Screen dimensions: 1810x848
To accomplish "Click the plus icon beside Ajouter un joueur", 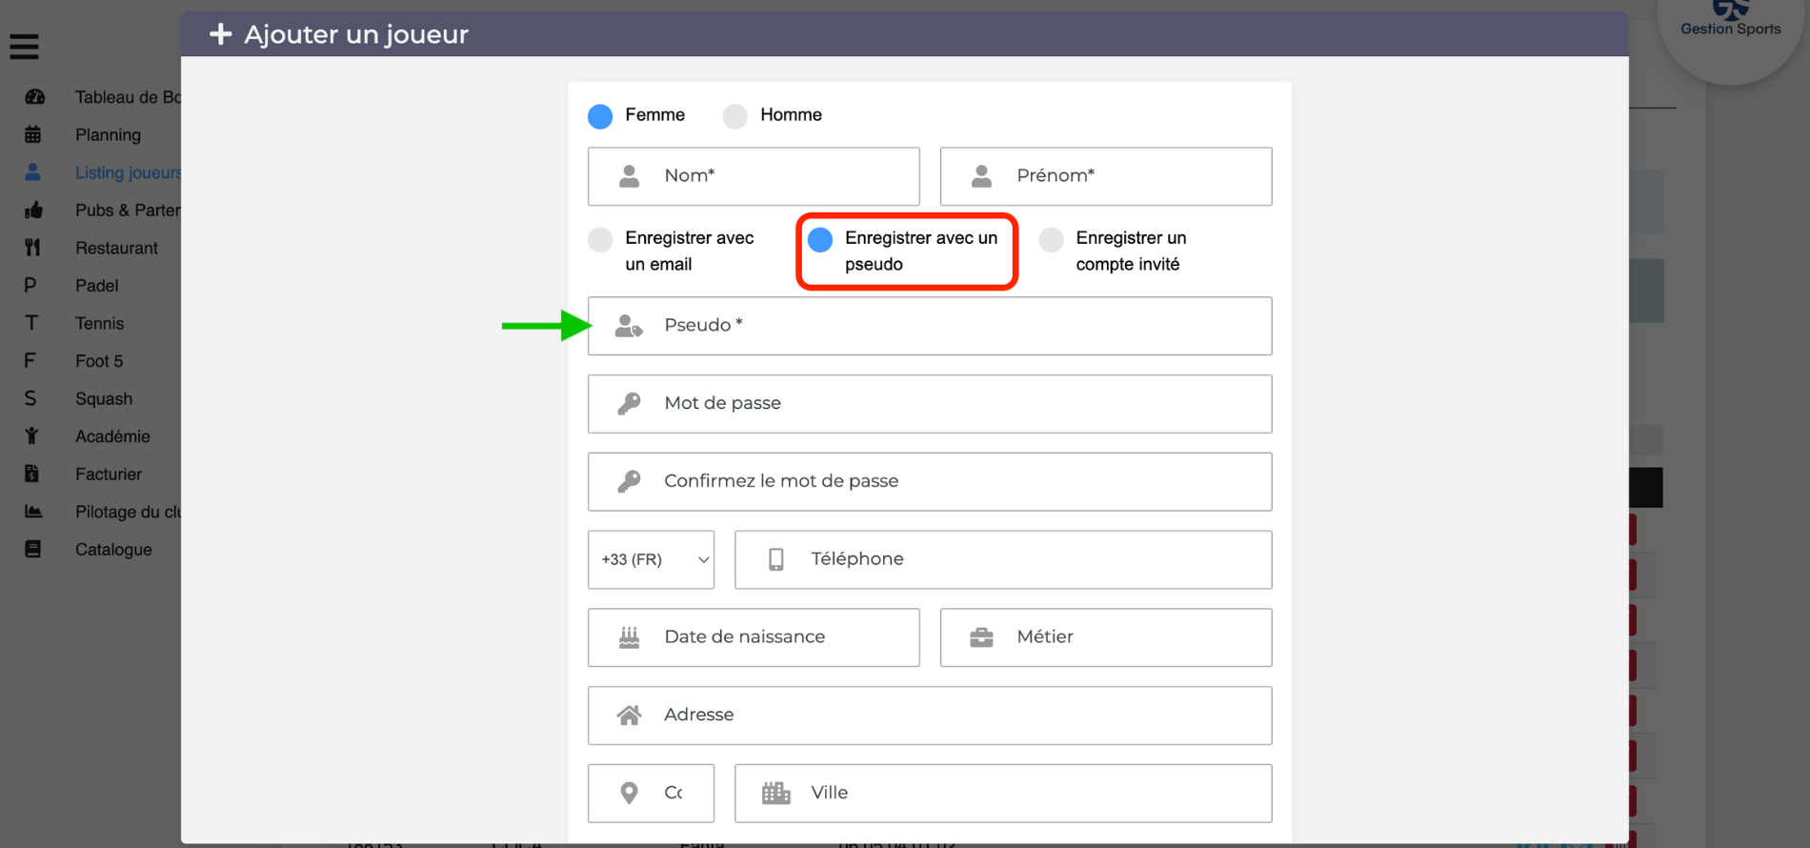I will [x=220, y=34].
